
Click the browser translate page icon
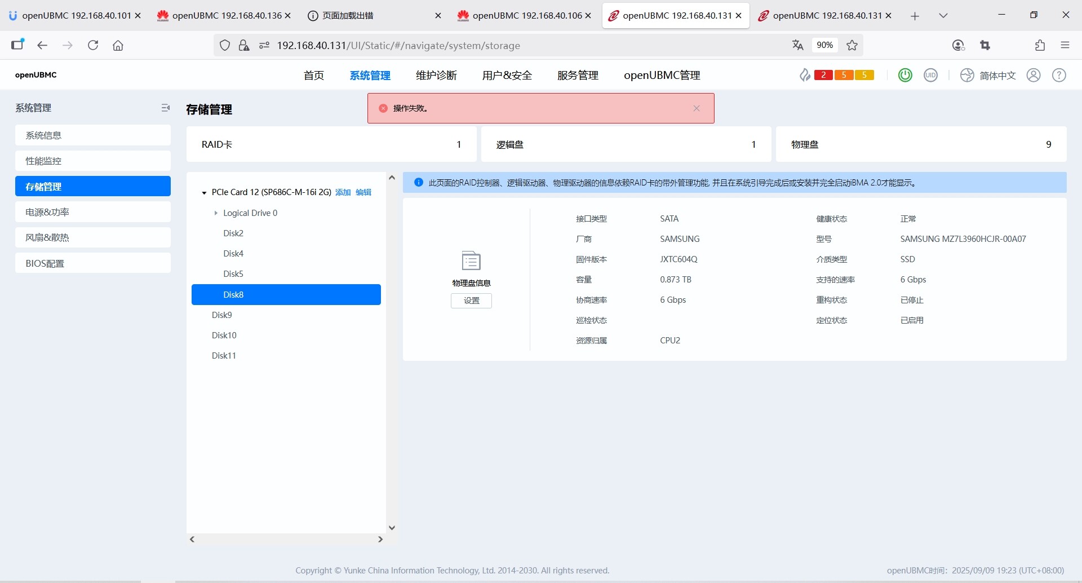(797, 45)
